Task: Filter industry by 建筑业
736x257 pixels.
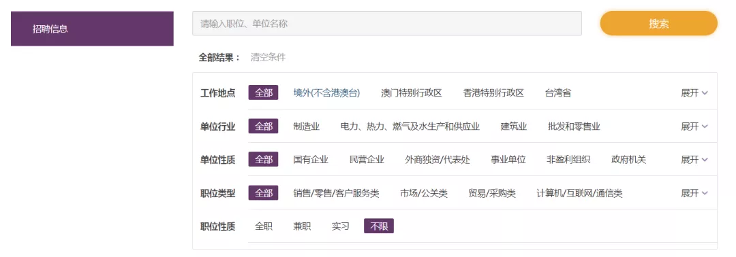Action: click(x=514, y=126)
